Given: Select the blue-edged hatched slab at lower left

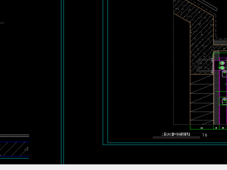Looking at the screenshot, I should tap(15, 149).
